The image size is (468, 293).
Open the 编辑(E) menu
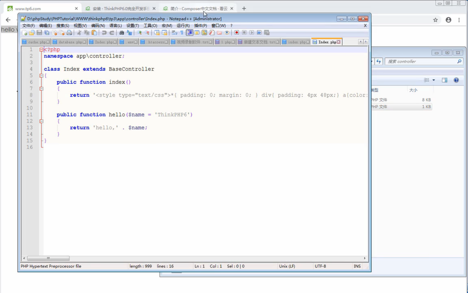pyautogui.click(x=45, y=26)
